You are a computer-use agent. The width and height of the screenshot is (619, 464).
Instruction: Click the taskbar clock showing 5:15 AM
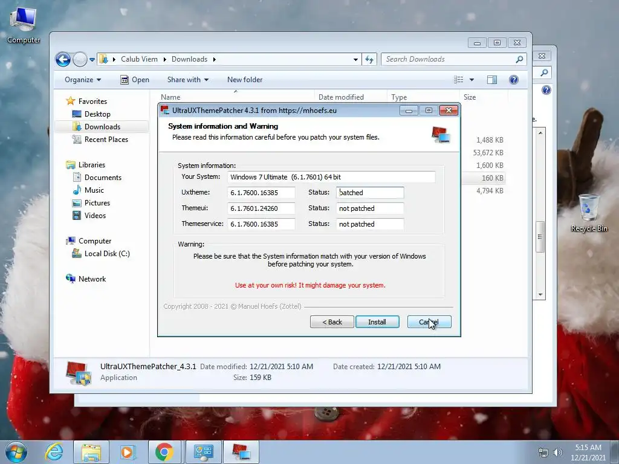tap(588, 453)
